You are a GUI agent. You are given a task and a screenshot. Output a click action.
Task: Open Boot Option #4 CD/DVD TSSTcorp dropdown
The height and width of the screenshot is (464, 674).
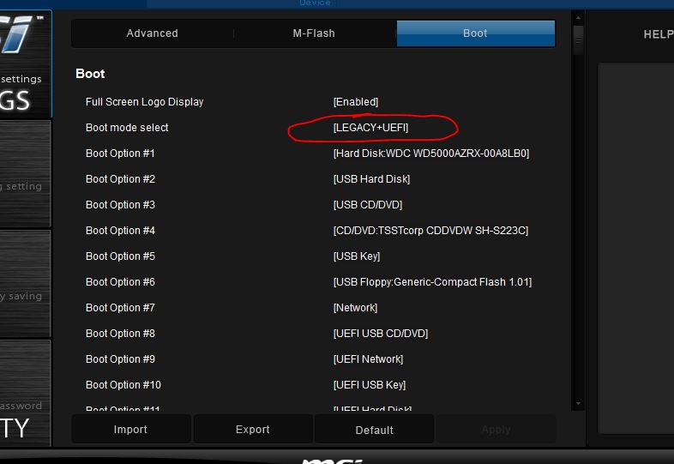click(x=430, y=231)
